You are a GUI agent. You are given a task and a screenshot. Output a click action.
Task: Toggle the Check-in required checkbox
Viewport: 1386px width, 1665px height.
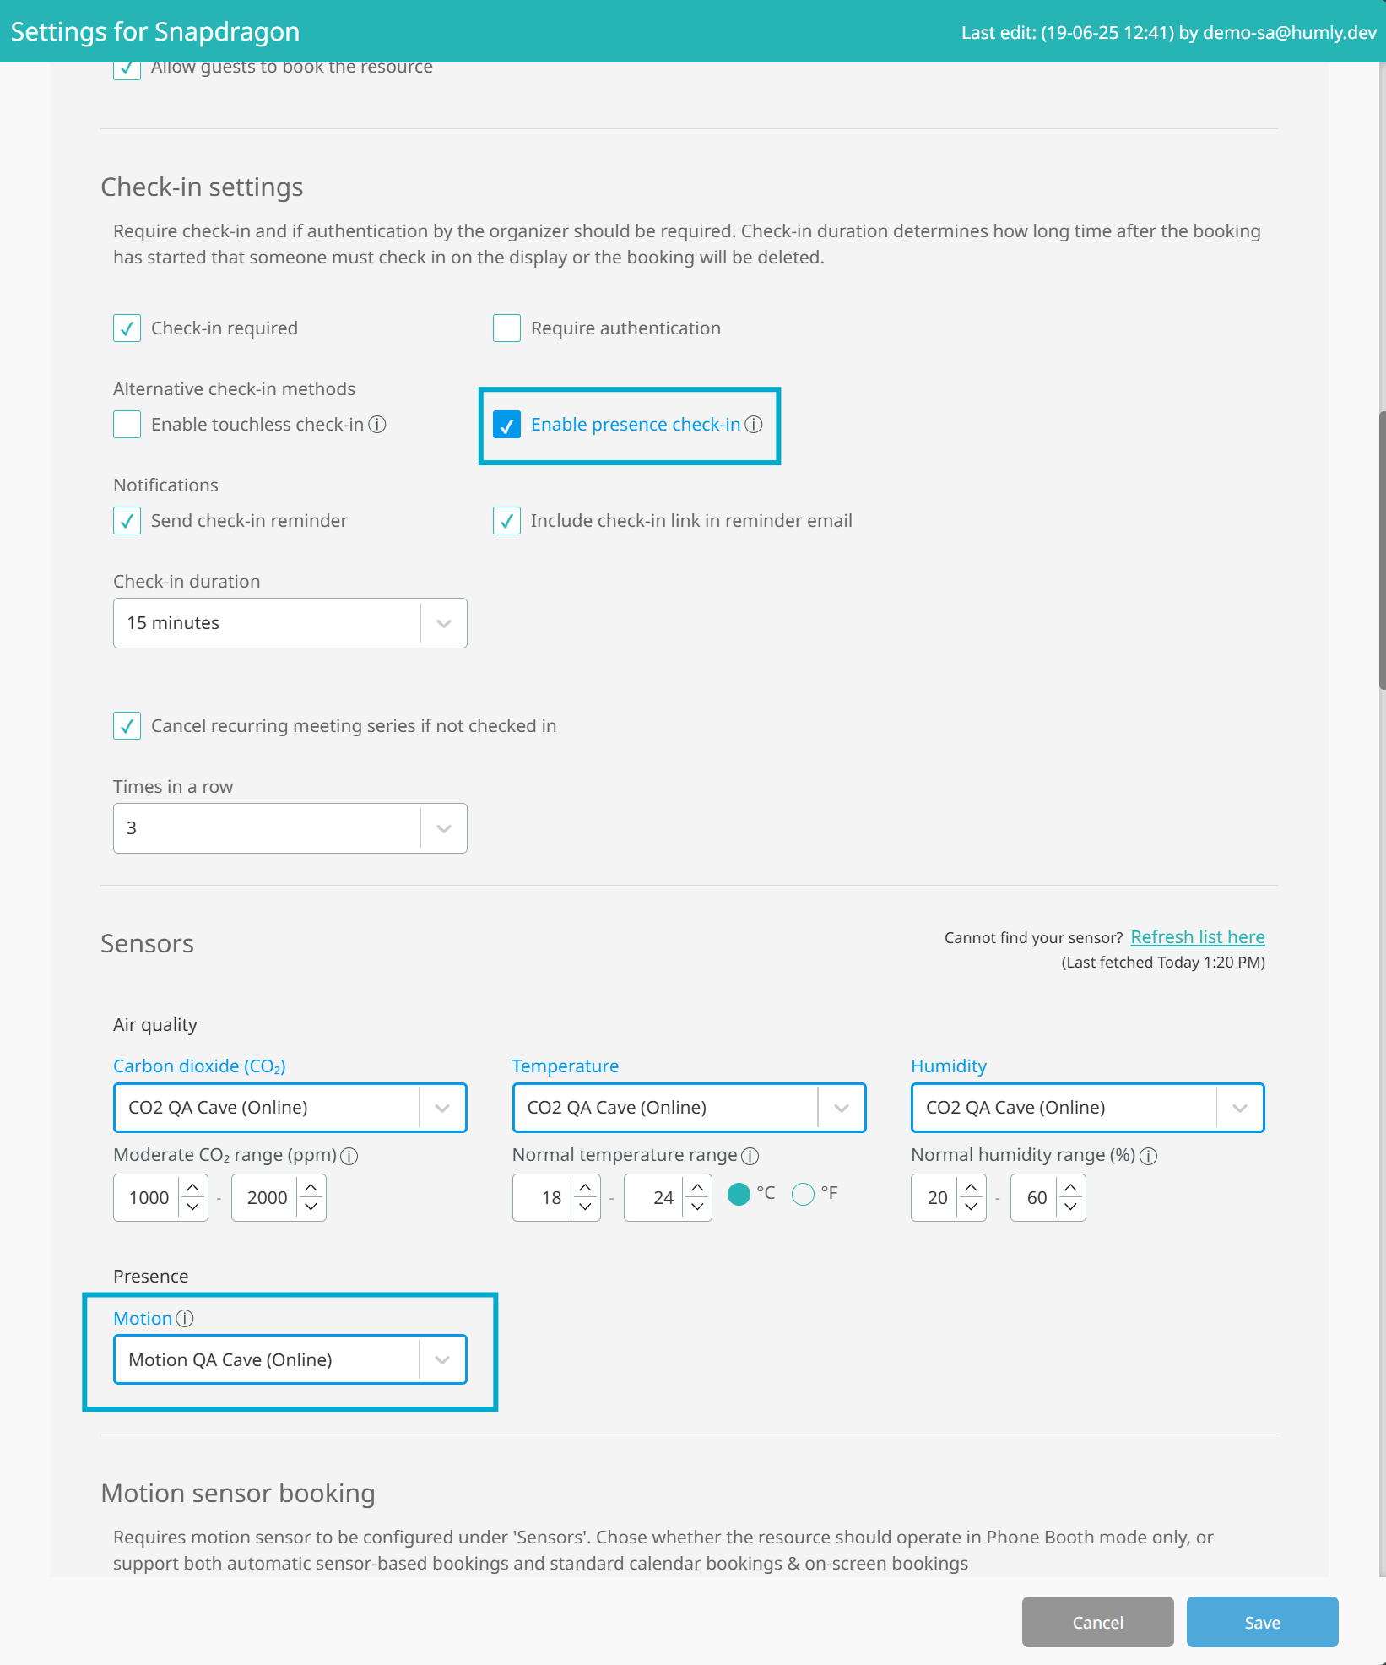(x=127, y=328)
